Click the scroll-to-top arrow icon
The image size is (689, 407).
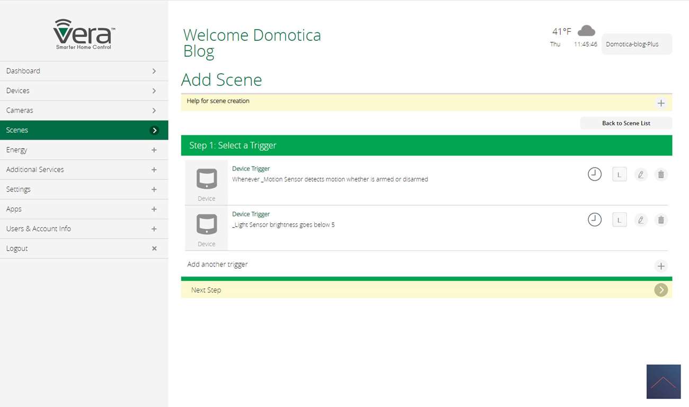664,382
